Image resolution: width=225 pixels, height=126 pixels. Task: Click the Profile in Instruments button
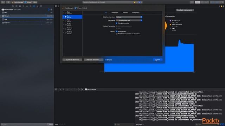[185, 10]
